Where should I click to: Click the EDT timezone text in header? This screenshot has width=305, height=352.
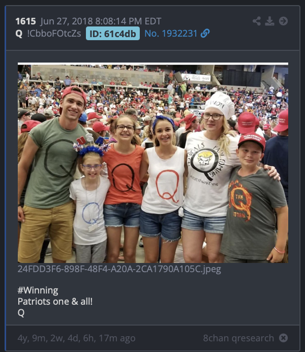point(153,21)
